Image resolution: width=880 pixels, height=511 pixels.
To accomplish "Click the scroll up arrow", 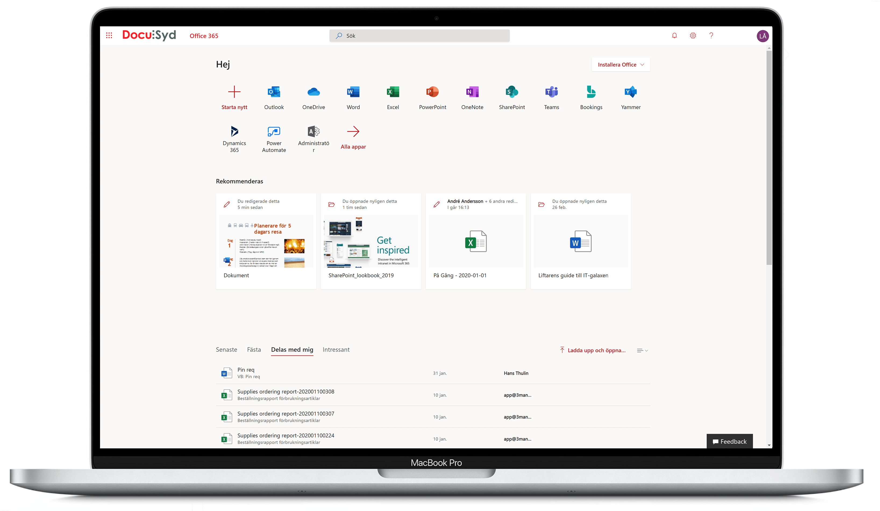I will pos(769,48).
